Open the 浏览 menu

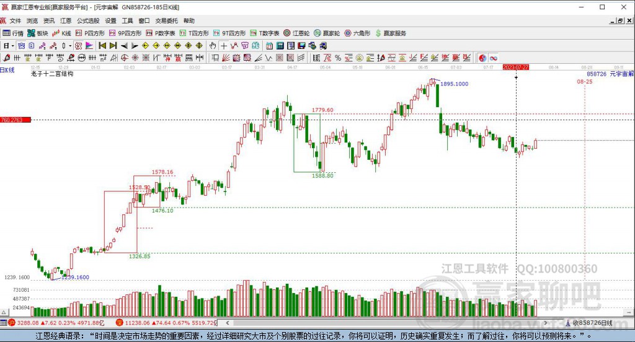[x=32, y=20]
